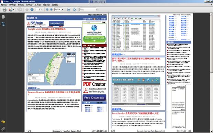213x133 pixels.
Task: Click the previous page up arrow
Action: [x=27, y=10]
